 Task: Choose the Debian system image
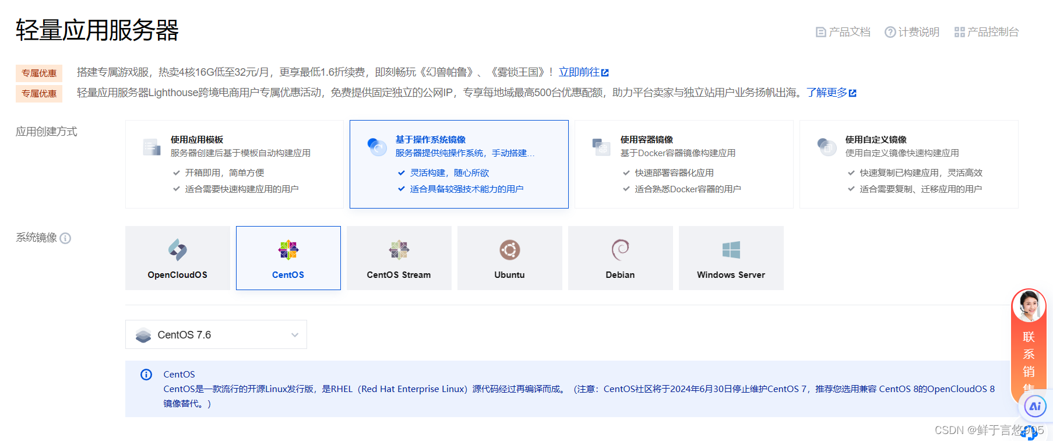621,258
